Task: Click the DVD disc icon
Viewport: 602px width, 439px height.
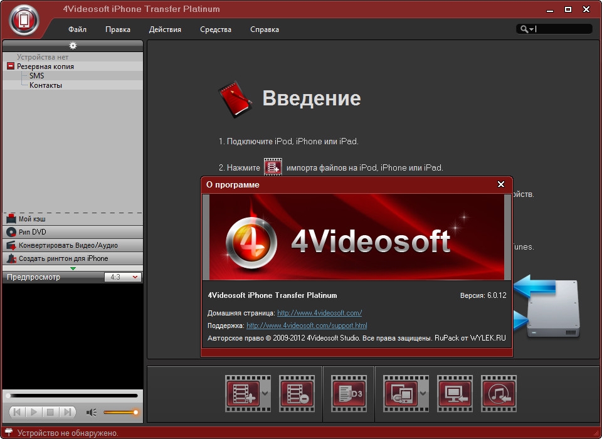Action: point(11,232)
